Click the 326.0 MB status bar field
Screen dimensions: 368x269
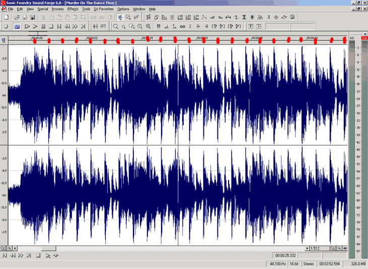[x=355, y=264]
